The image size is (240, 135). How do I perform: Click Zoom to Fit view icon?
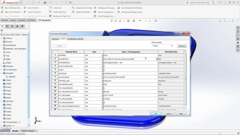click(112, 21)
